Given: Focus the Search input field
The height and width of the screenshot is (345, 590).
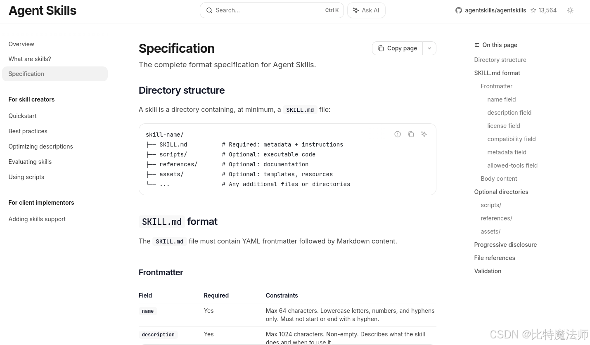Looking at the screenshot, I should (x=272, y=10).
